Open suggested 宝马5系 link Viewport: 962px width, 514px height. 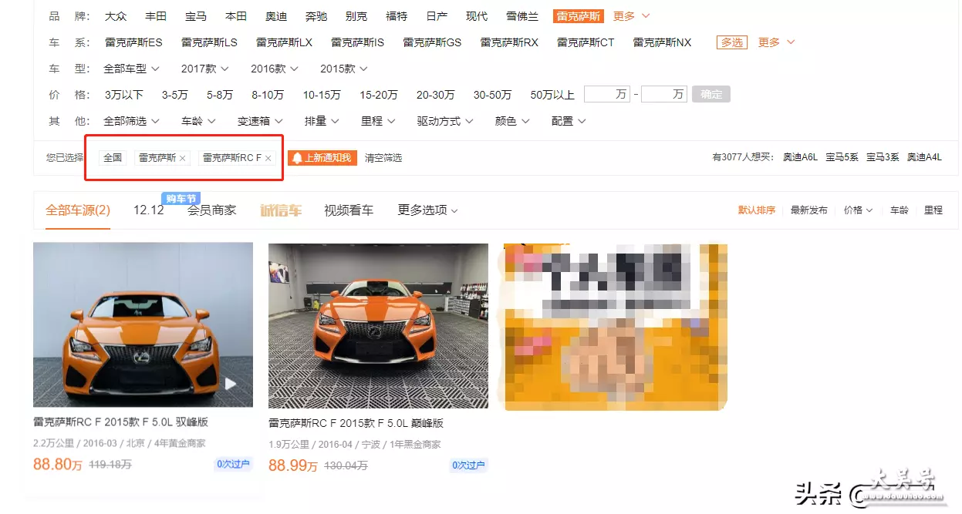842,157
